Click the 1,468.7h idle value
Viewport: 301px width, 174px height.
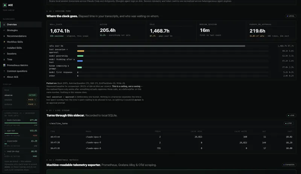coord(160,31)
